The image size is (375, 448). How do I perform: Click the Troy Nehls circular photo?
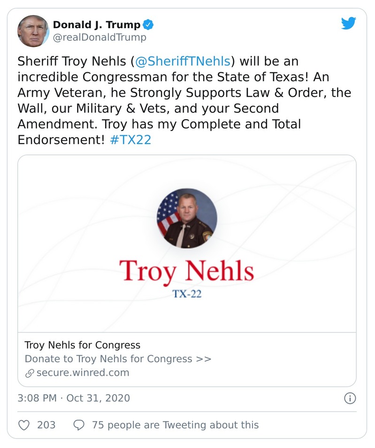tap(187, 218)
